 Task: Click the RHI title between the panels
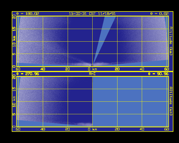click(92, 74)
